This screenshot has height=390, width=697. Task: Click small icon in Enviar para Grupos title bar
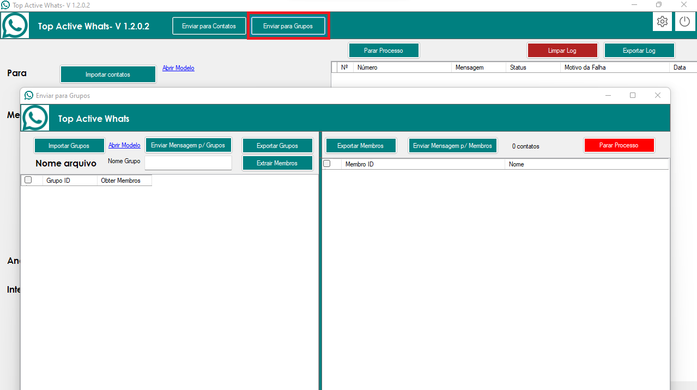point(29,95)
